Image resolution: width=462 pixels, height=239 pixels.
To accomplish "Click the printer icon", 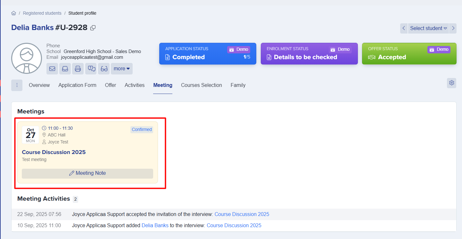I will pos(78,69).
